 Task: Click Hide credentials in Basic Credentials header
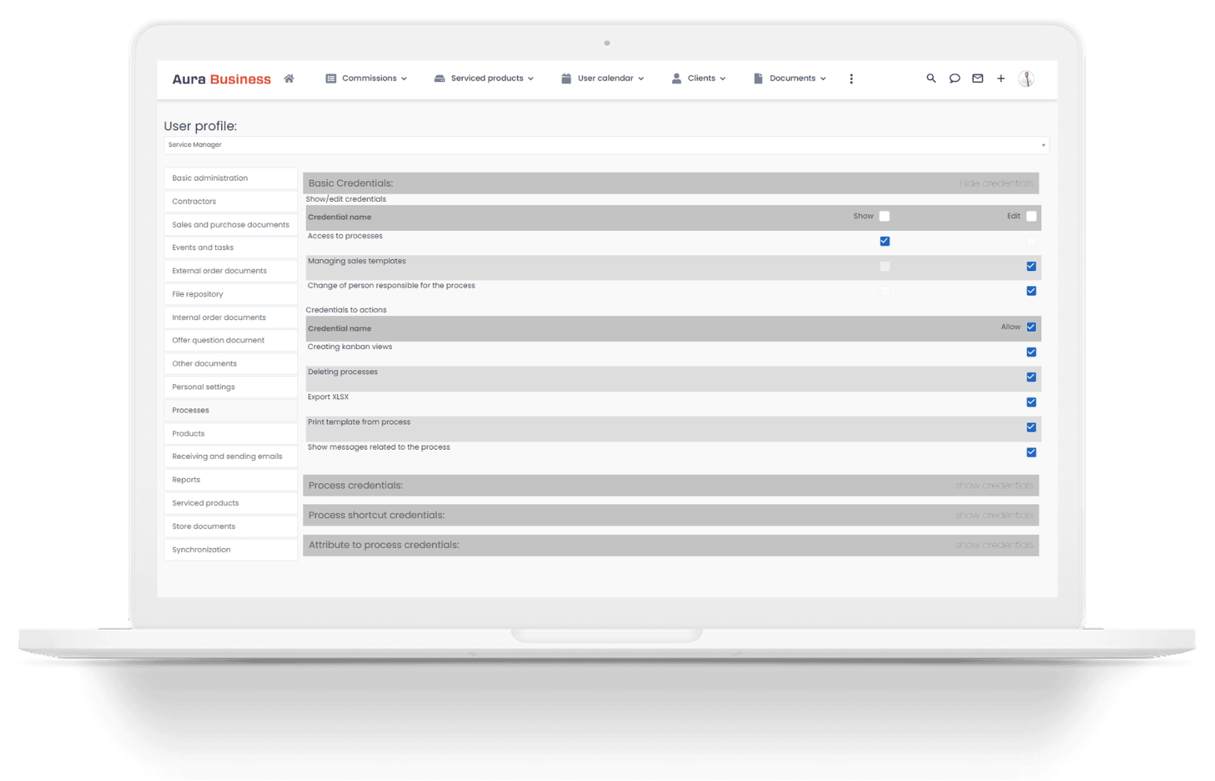pyautogui.click(x=995, y=183)
